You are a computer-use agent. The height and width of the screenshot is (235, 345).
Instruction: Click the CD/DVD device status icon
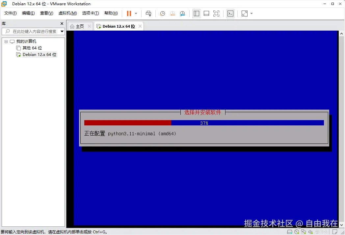click(297, 232)
